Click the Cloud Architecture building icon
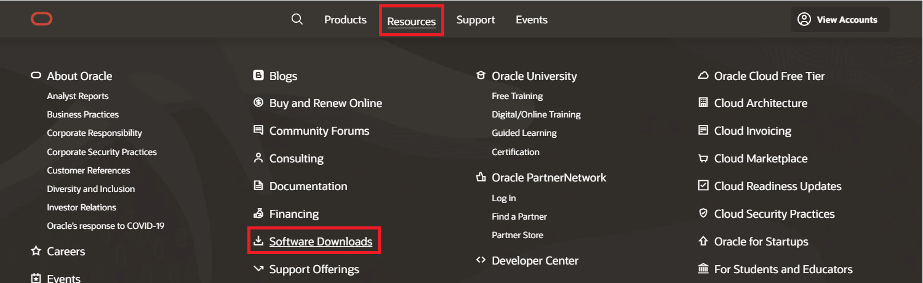 (703, 103)
